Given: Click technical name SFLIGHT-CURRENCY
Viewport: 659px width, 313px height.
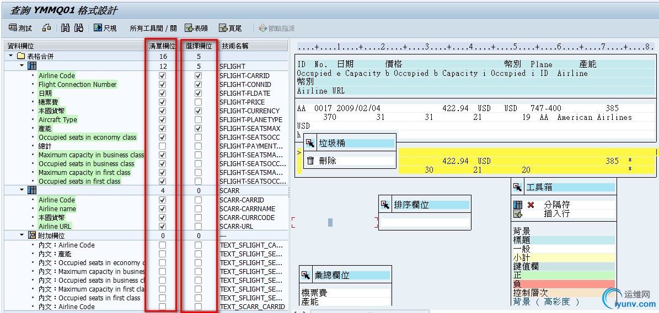Looking at the screenshot, I should 249,111.
